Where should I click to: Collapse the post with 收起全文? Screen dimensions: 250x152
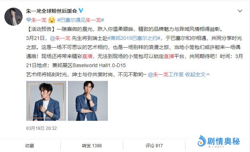(x=195, y=74)
